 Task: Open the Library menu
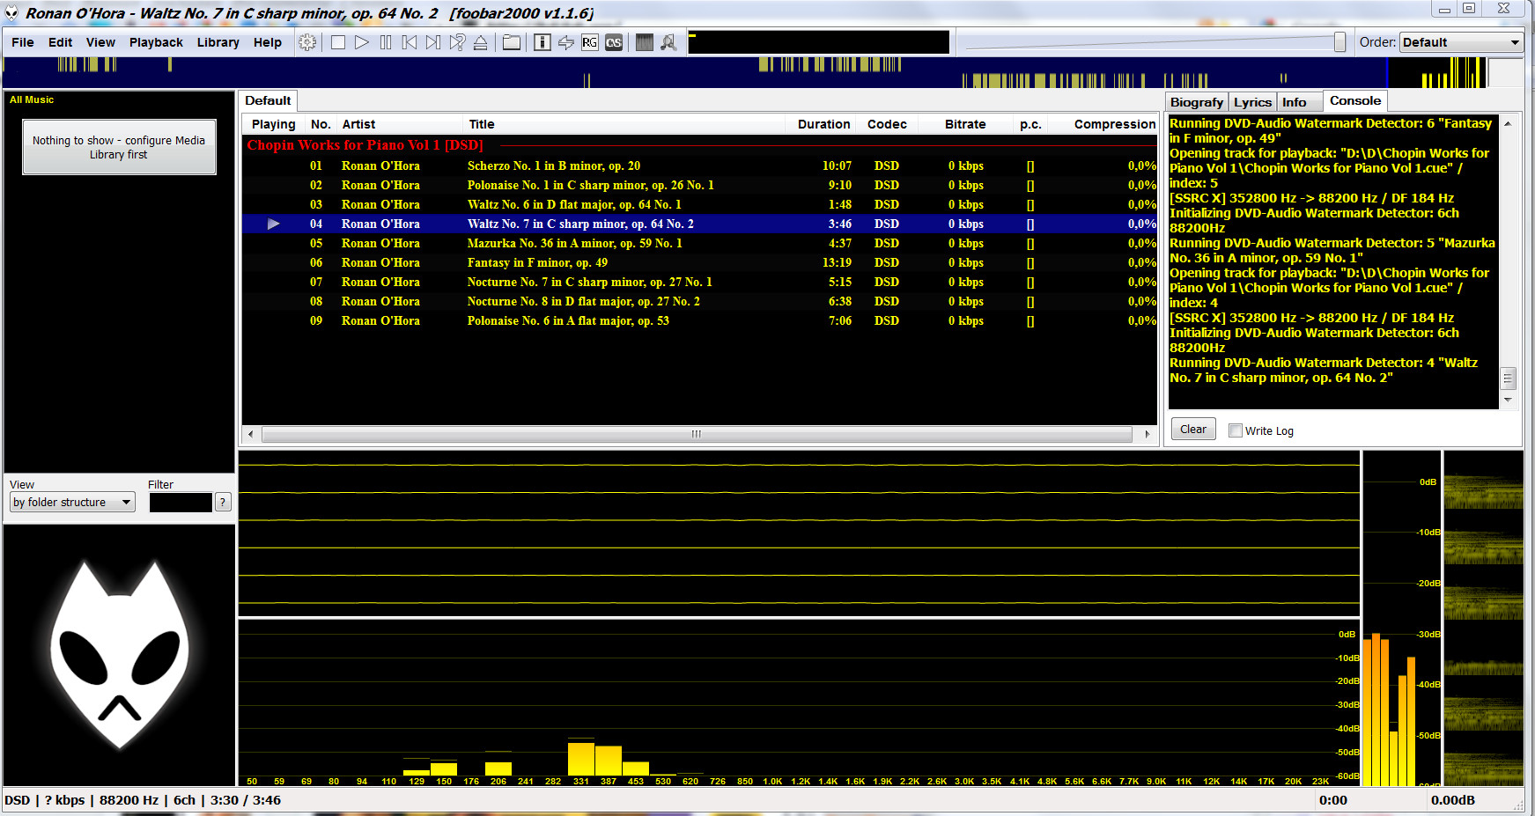pos(218,42)
